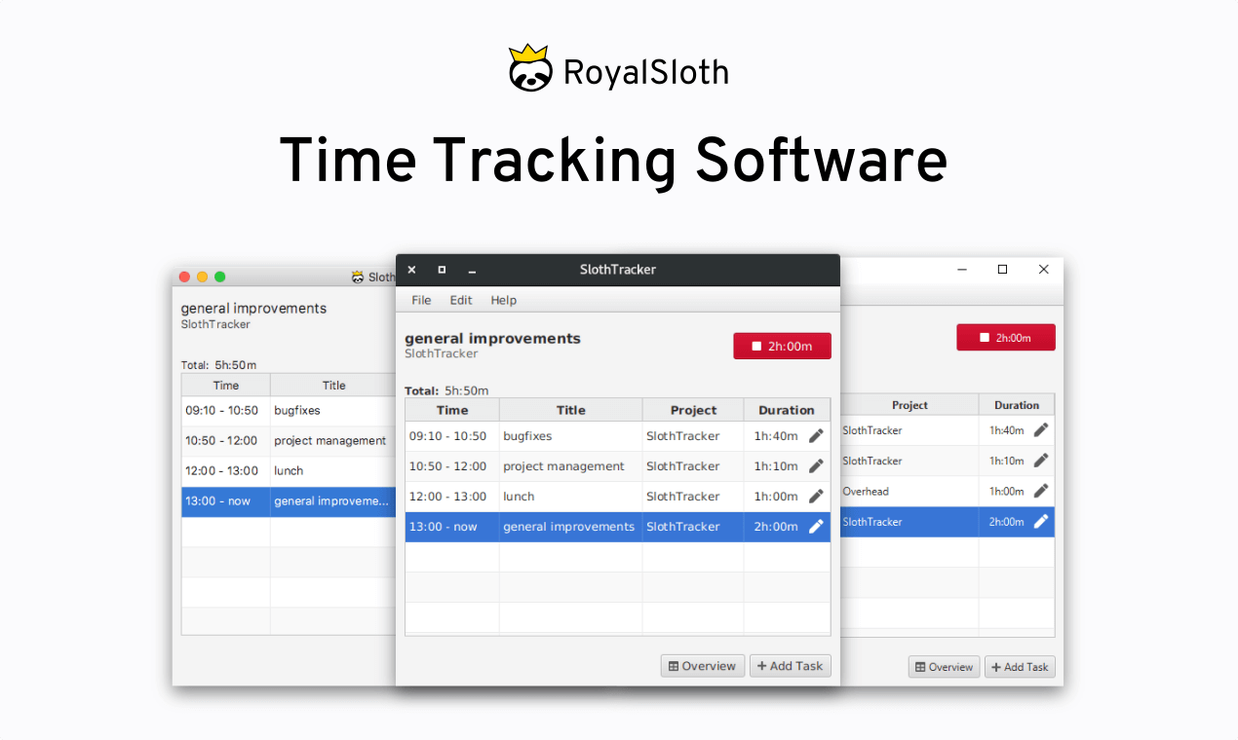Click Time column header in Mac window
1238x740 pixels.
click(226, 385)
